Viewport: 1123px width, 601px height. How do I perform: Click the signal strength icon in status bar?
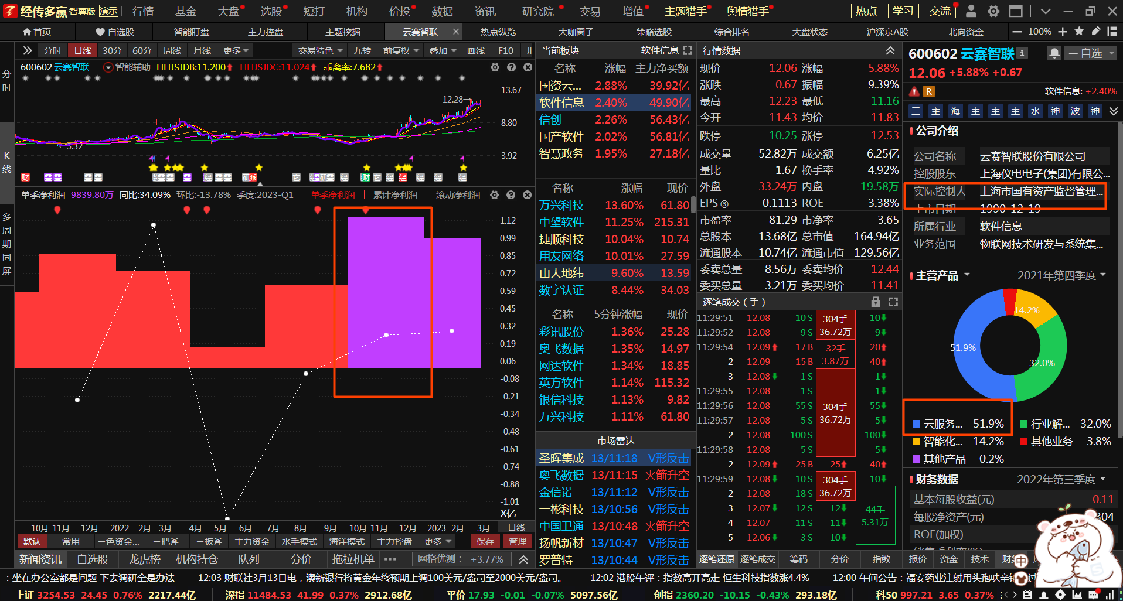1109,595
